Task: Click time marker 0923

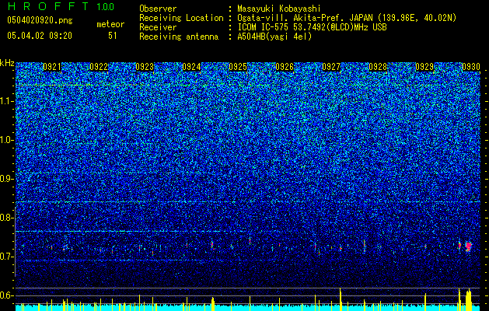Action: tap(145, 67)
